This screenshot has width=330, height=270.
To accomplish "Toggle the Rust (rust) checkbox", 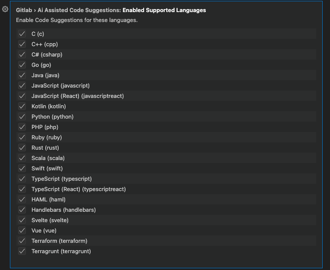I will click(22, 148).
